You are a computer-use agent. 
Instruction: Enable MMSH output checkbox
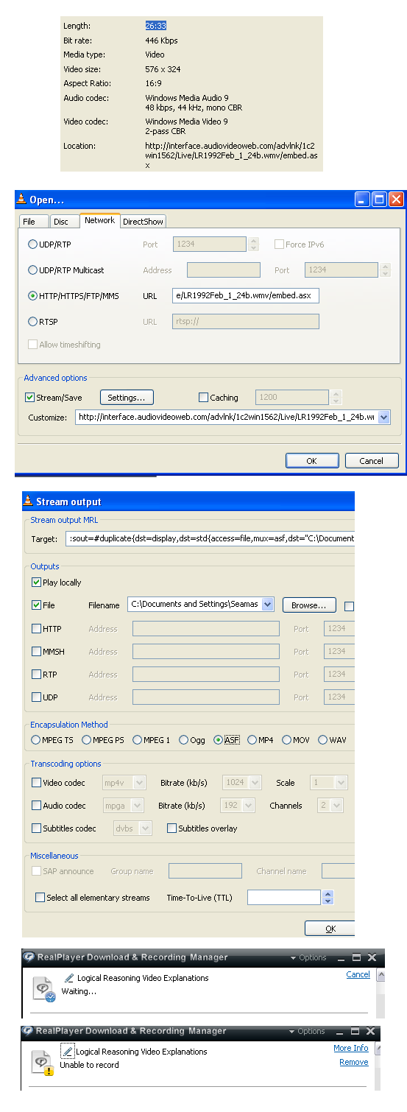37,652
